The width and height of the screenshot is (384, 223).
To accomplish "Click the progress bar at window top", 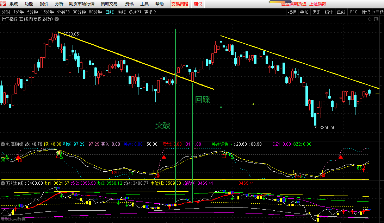I will [280, 2].
